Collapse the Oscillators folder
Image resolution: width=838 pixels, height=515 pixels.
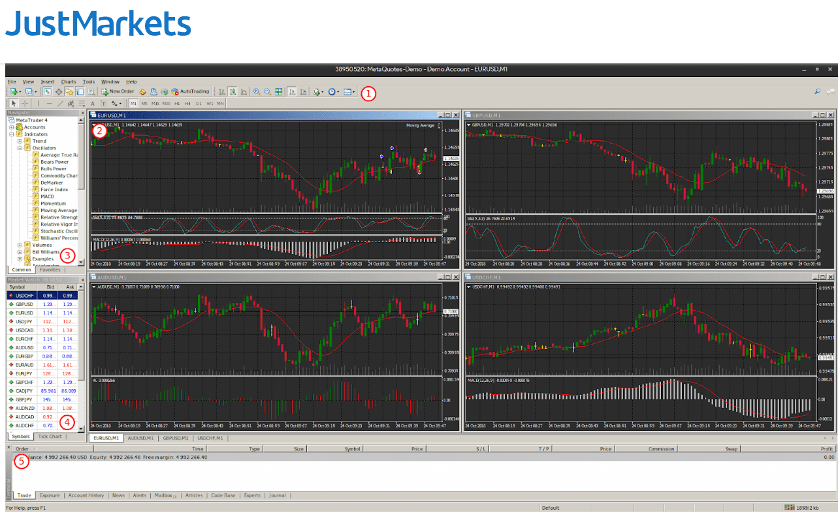[x=20, y=148]
